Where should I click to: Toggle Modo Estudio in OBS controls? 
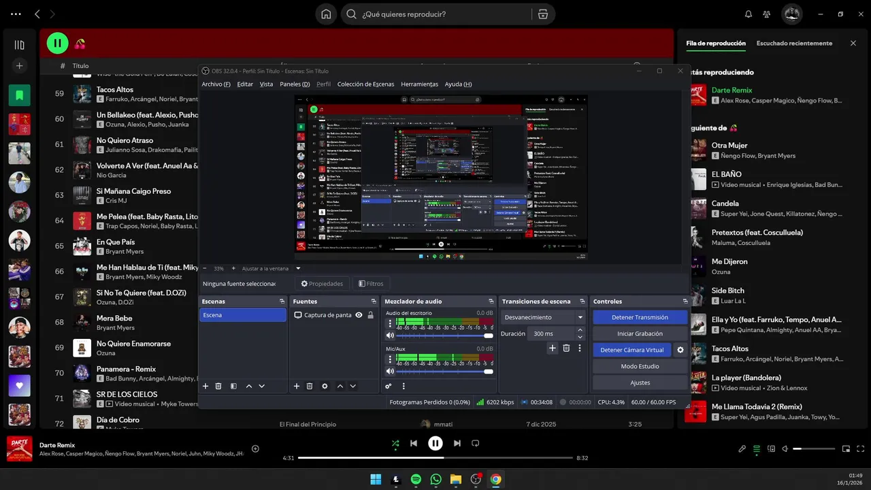[x=640, y=366]
